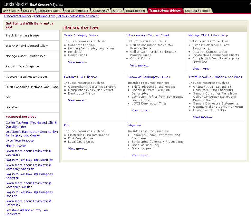The width and height of the screenshot is (251, 217).
Task: View more under Perform Due Diligence
Action: [77, 100]
